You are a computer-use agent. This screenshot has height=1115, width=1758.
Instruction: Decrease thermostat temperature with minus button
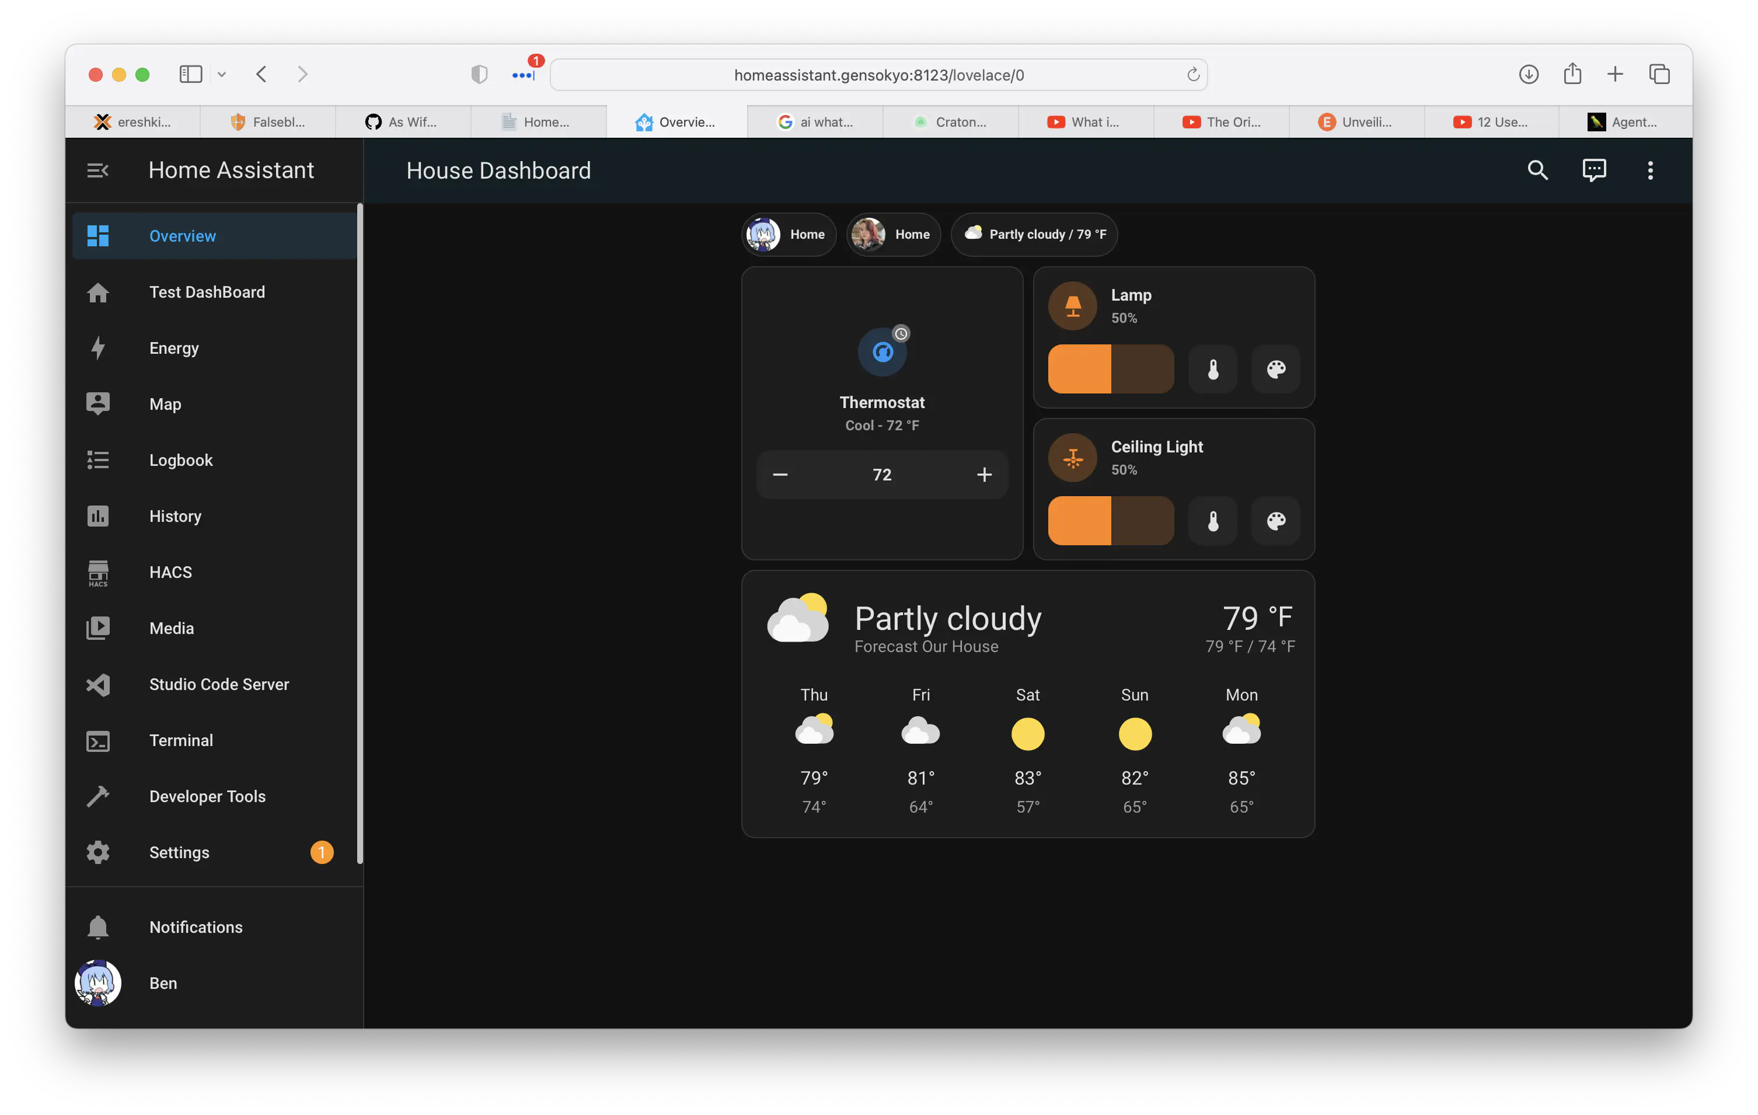tap(780, 475)
